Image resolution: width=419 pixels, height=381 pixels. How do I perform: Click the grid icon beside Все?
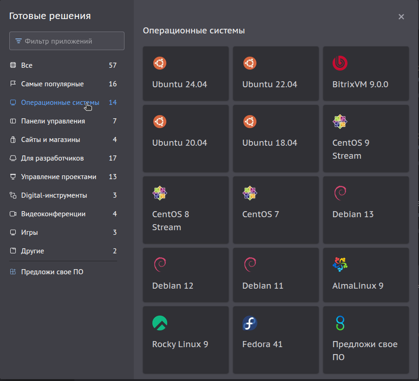click(x=13, y=65)
